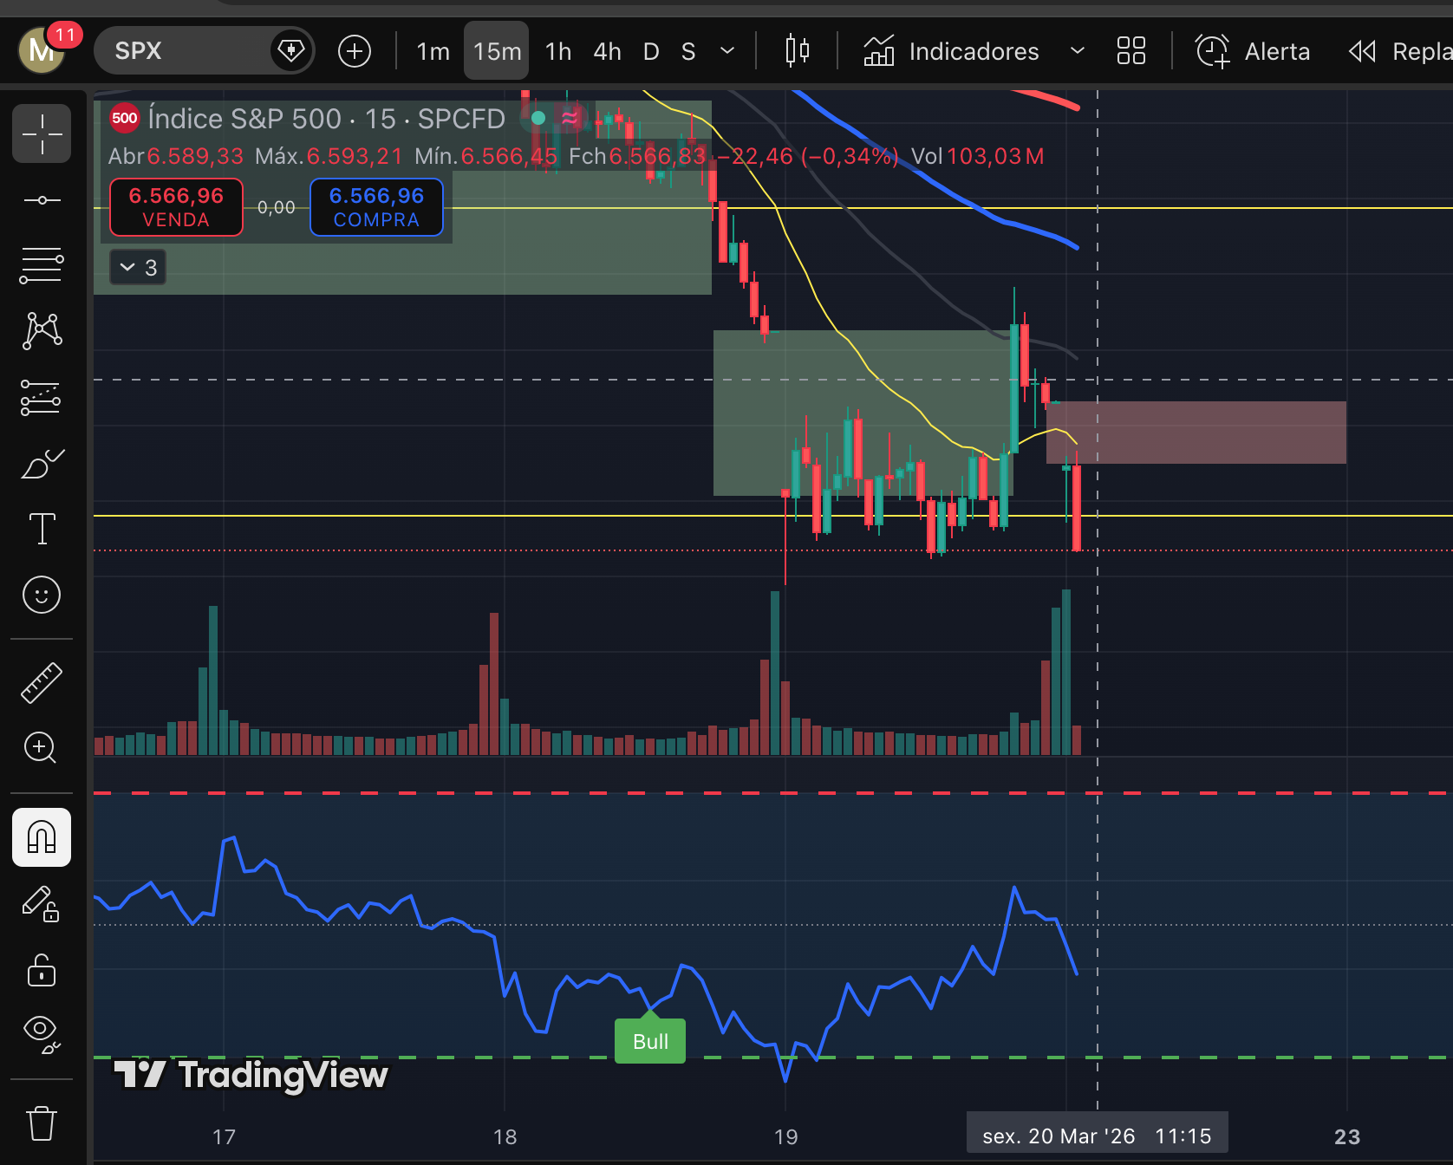The height and width of the screenshot is (1165, 1453).
Task: Toggle hide all drawings eye icon
Action: click(42, 1032)
